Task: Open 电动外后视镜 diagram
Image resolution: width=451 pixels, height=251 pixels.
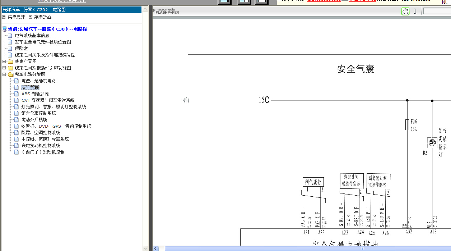Action: tap(34, 120)
